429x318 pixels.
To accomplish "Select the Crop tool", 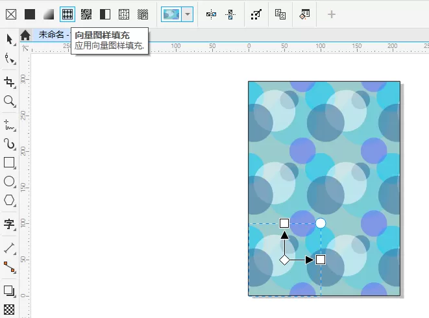I will (x=10, y=82).
